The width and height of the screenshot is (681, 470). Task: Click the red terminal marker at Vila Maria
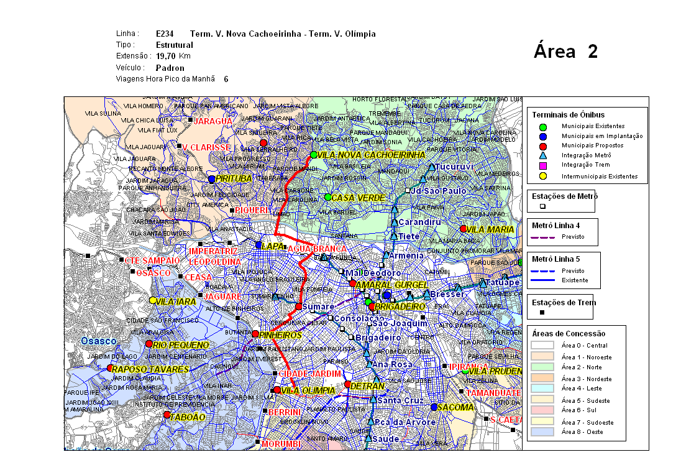[x=463, y=229]
